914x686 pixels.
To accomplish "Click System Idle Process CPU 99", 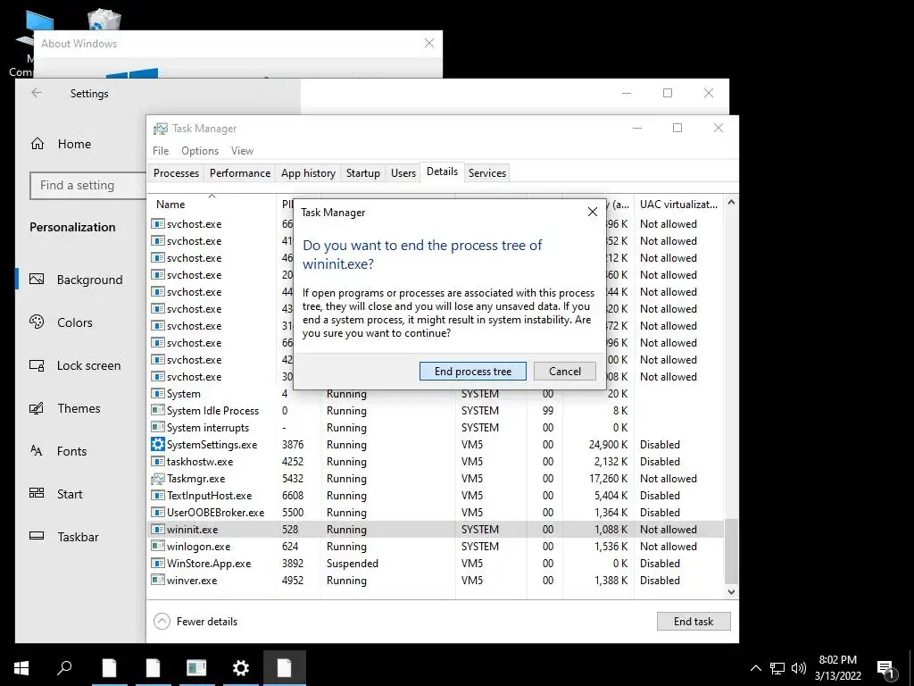I will (x=548, y=411).
